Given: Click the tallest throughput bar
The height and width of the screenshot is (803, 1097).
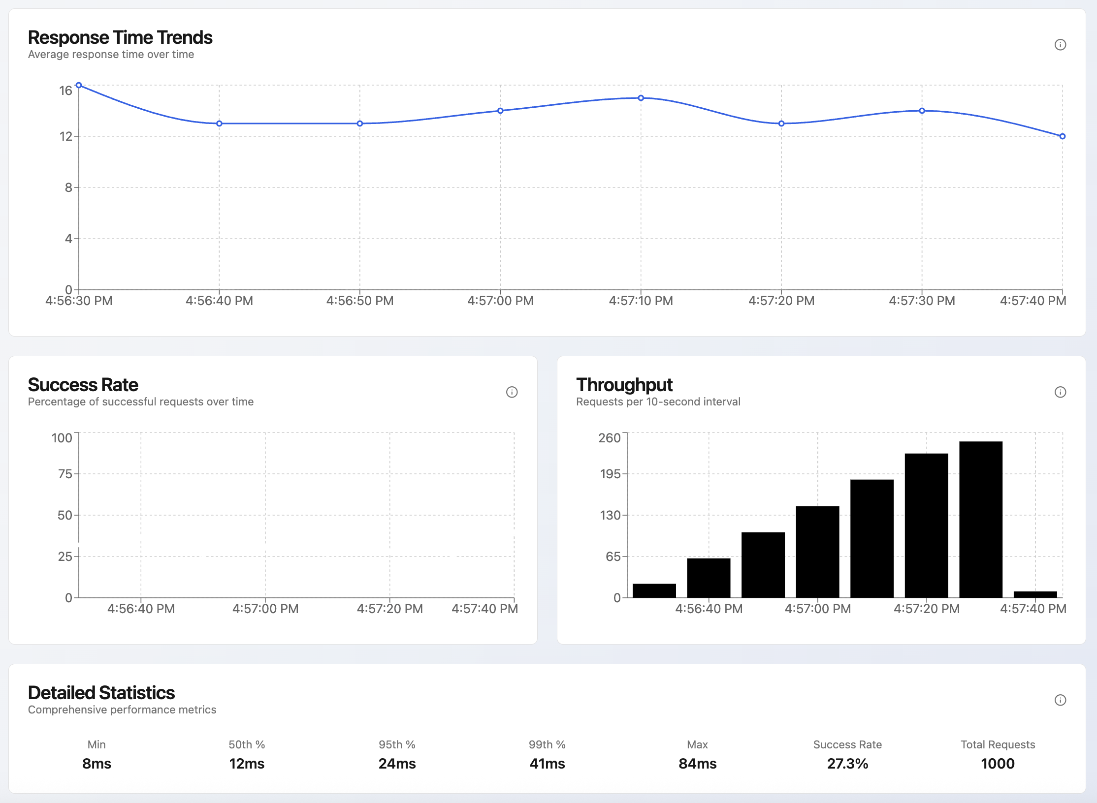Looking at the screenshot, I should 980,519.
